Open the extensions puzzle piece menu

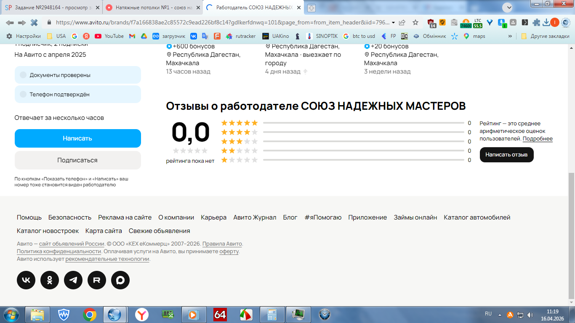(536, 23)
